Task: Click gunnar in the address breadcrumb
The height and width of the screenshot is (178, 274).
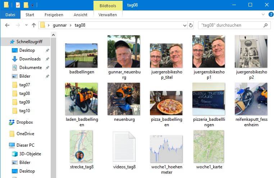Action: tap(60, 25)
